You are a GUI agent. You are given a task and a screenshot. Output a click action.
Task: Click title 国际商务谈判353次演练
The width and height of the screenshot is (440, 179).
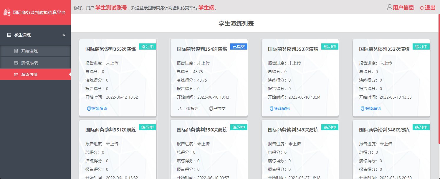click(293, 49)
